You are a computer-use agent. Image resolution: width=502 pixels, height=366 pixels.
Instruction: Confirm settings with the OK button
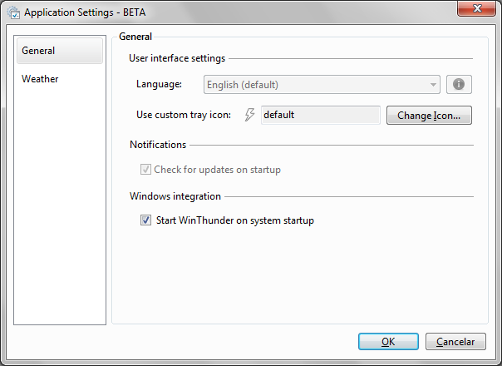point(388,342)
